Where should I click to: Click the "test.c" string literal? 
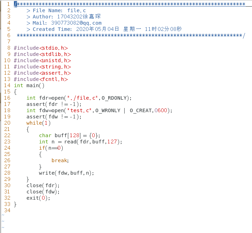tap(79, 110)
